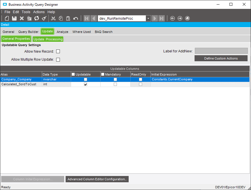Click the application icon in title bar
Viewport: 251px width, 190px height.
click(x=5, y=5)
